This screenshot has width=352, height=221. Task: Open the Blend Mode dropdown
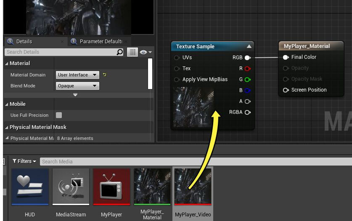[77, 86]
